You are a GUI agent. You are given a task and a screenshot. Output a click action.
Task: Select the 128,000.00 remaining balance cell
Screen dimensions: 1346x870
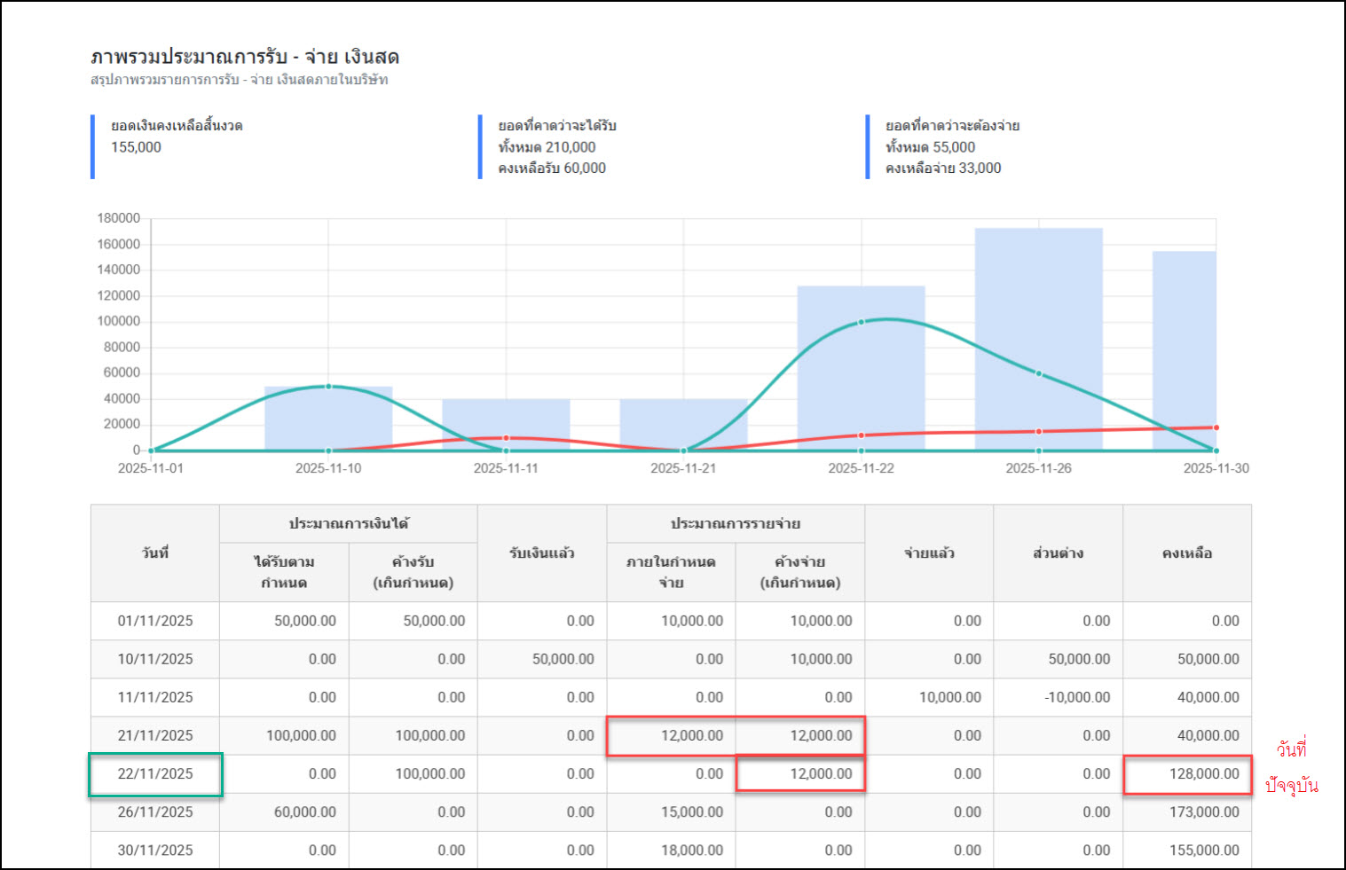(1187, 774)
